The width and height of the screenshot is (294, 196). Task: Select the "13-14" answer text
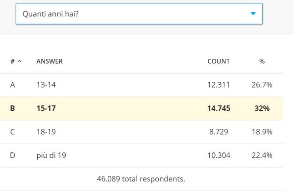click(46, 85)
